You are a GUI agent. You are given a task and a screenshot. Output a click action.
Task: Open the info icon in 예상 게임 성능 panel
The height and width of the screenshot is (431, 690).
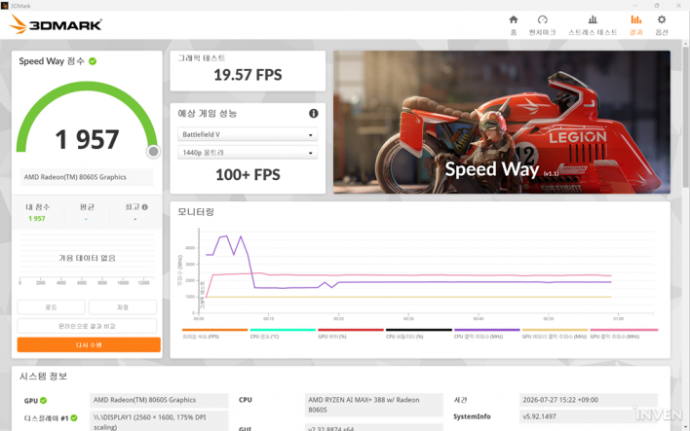pos(313,114)
